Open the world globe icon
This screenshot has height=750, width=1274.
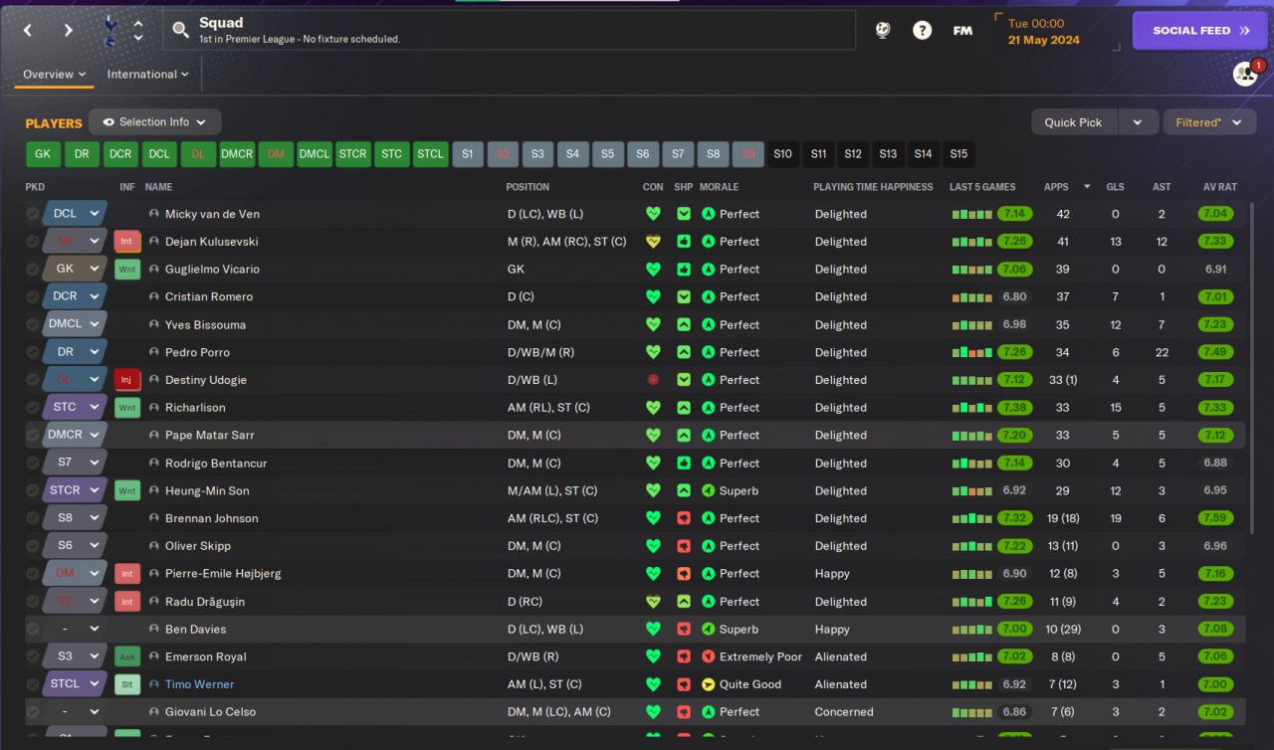tap(883, 30)
